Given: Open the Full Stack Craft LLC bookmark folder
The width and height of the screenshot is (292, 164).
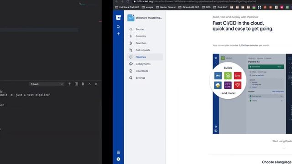Looking at the screenshot, I should point(127,7).
